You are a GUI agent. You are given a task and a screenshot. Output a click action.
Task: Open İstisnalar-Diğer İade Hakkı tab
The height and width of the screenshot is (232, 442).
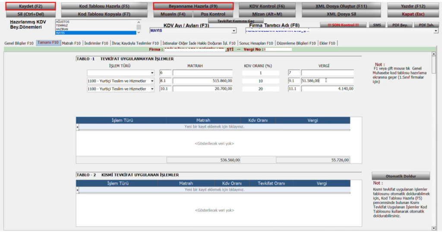click(x=199, y=43)
